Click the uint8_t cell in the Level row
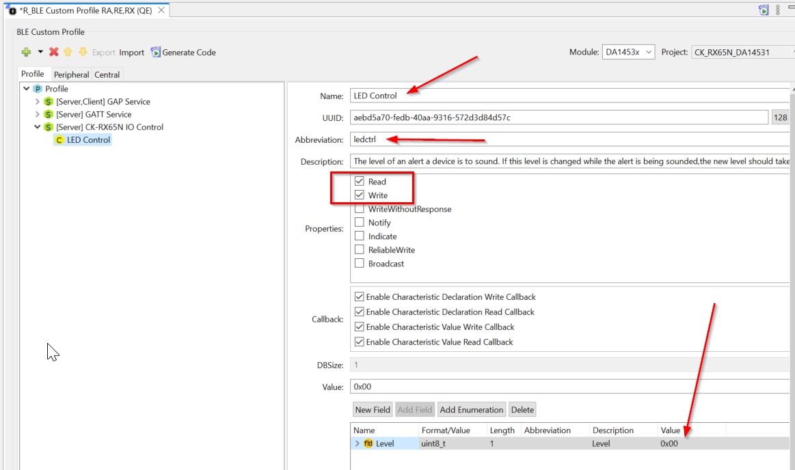 pyautogui.click(x=433, y=443)
